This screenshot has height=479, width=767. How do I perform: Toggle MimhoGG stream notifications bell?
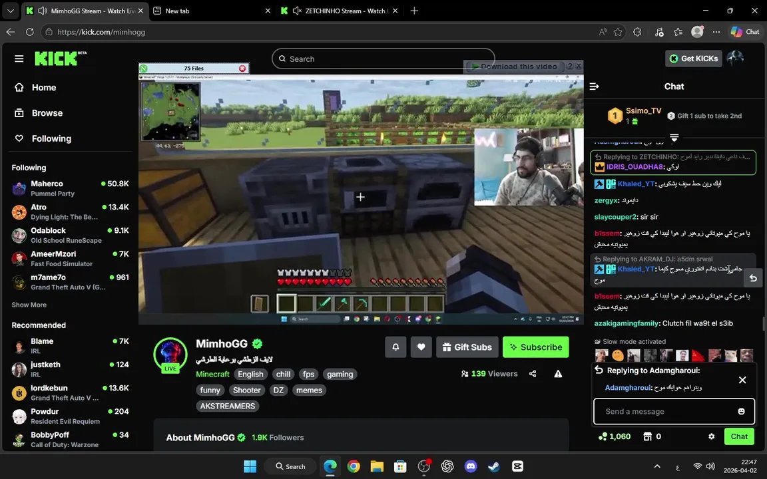(x=395, y=347)
